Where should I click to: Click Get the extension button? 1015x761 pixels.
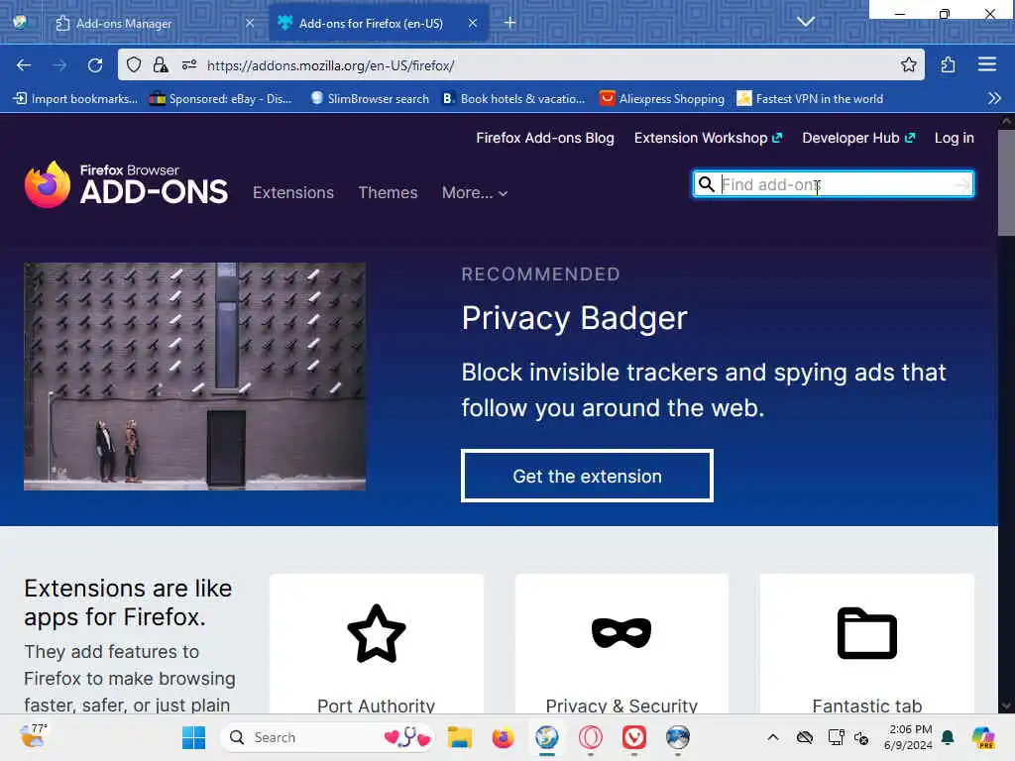(x=587, y=476)
